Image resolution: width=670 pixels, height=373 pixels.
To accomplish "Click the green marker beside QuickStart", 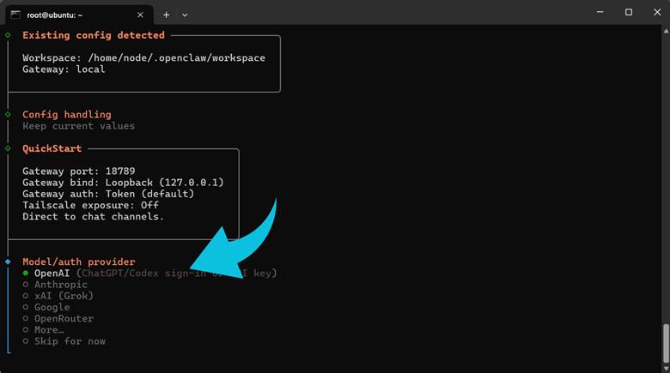I will click(8, 148).
